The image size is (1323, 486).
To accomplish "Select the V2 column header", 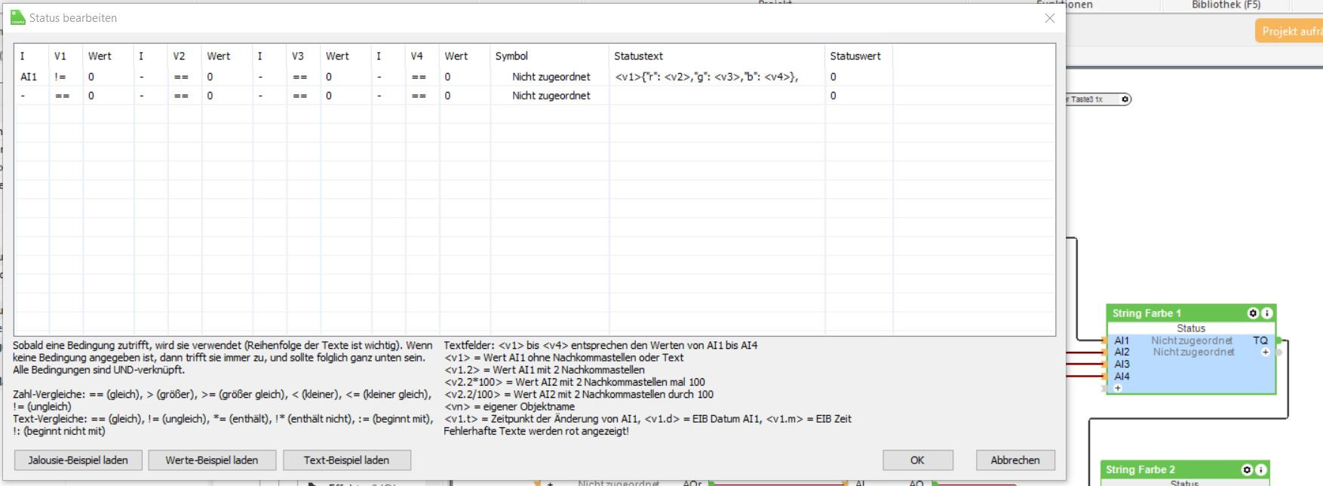I will coord(184,56).
